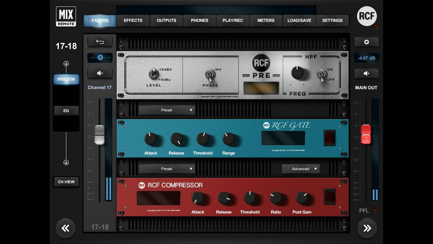The height and width of the screenshot is (244, 433).
Task: Click the HPF FREQ knob
Action: coord(297,72)
